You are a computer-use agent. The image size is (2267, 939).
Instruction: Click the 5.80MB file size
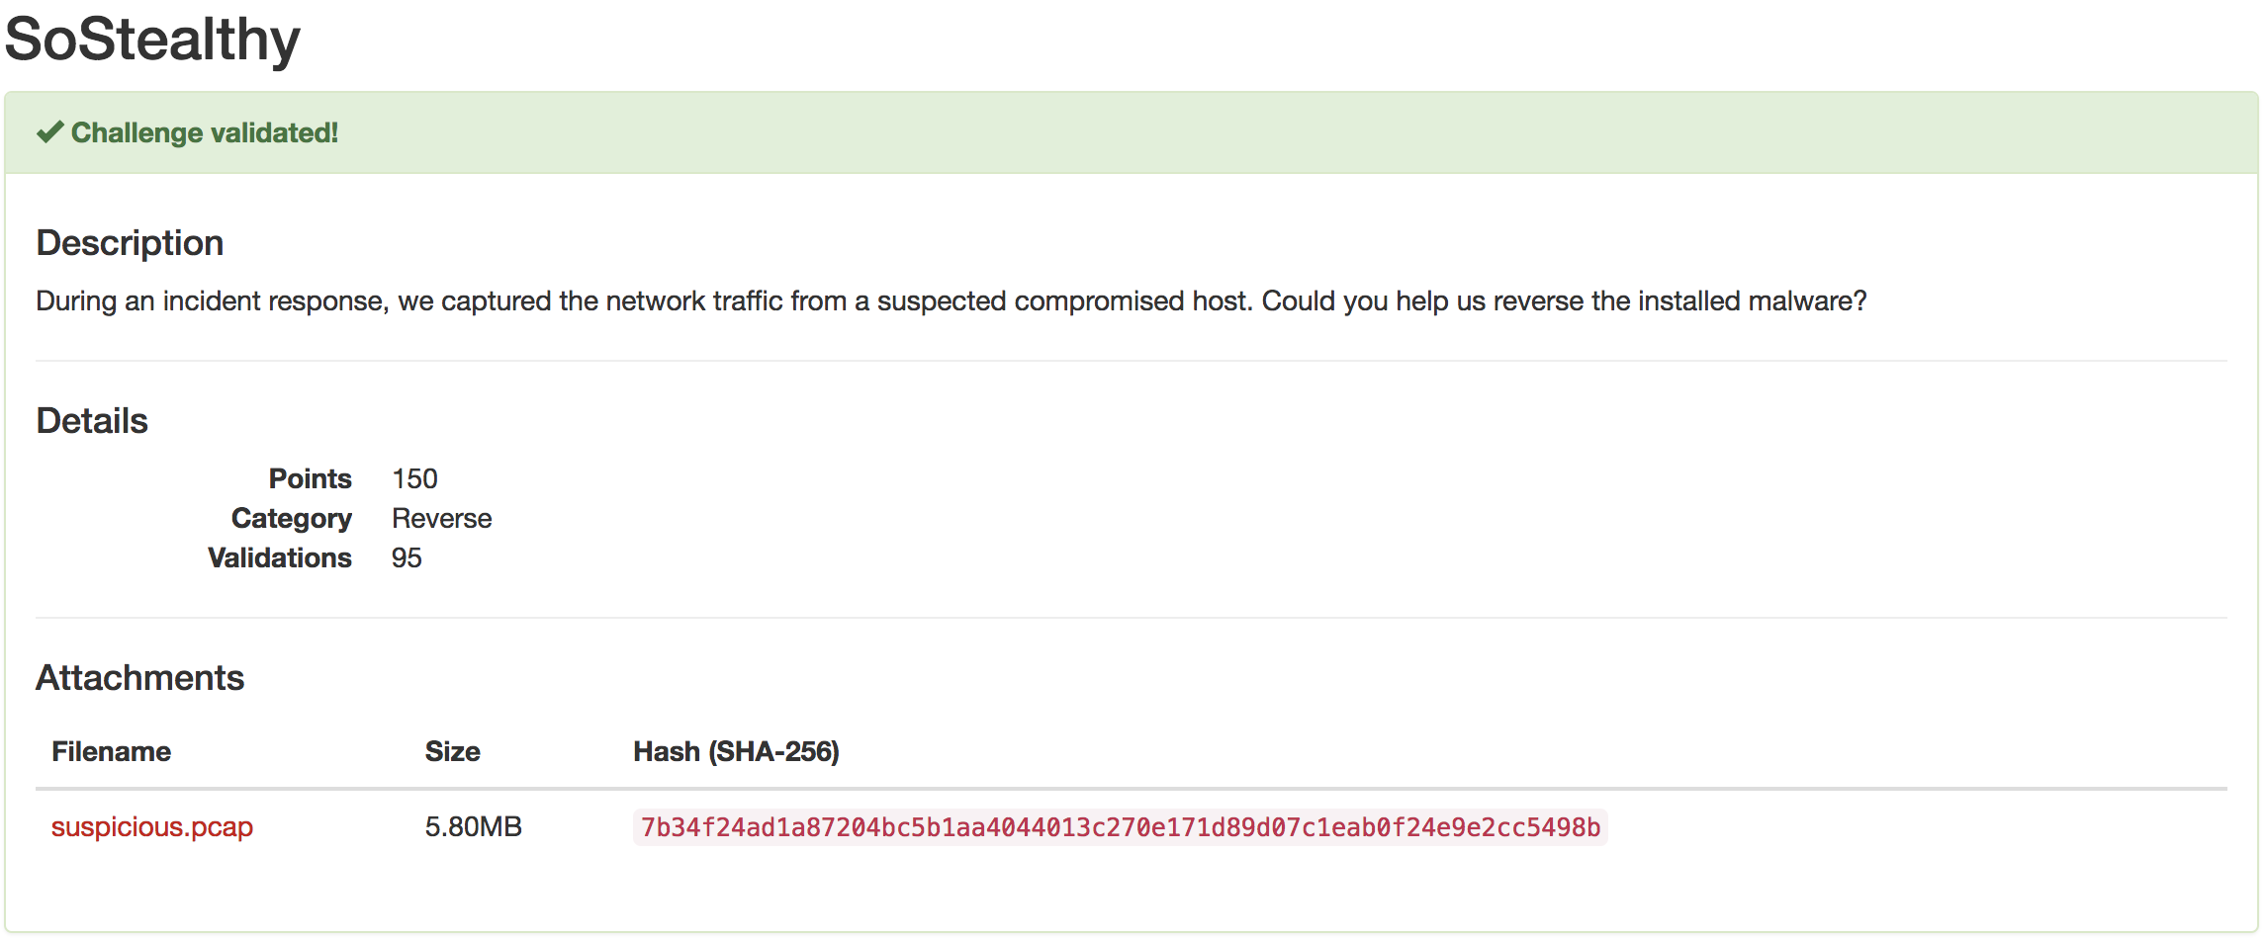473,827
